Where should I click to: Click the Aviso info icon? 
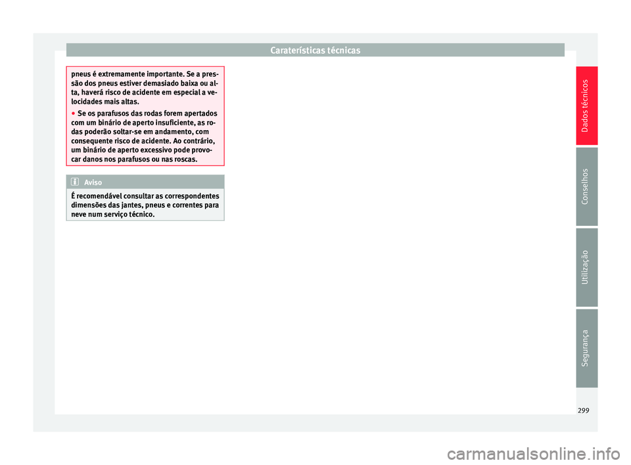coord(75,182)
